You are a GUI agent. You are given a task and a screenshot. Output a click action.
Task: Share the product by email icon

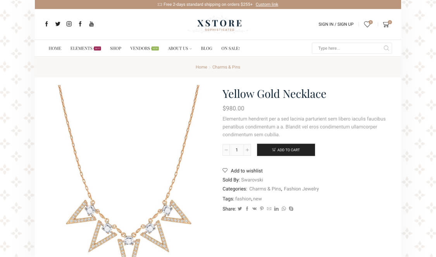269,209
